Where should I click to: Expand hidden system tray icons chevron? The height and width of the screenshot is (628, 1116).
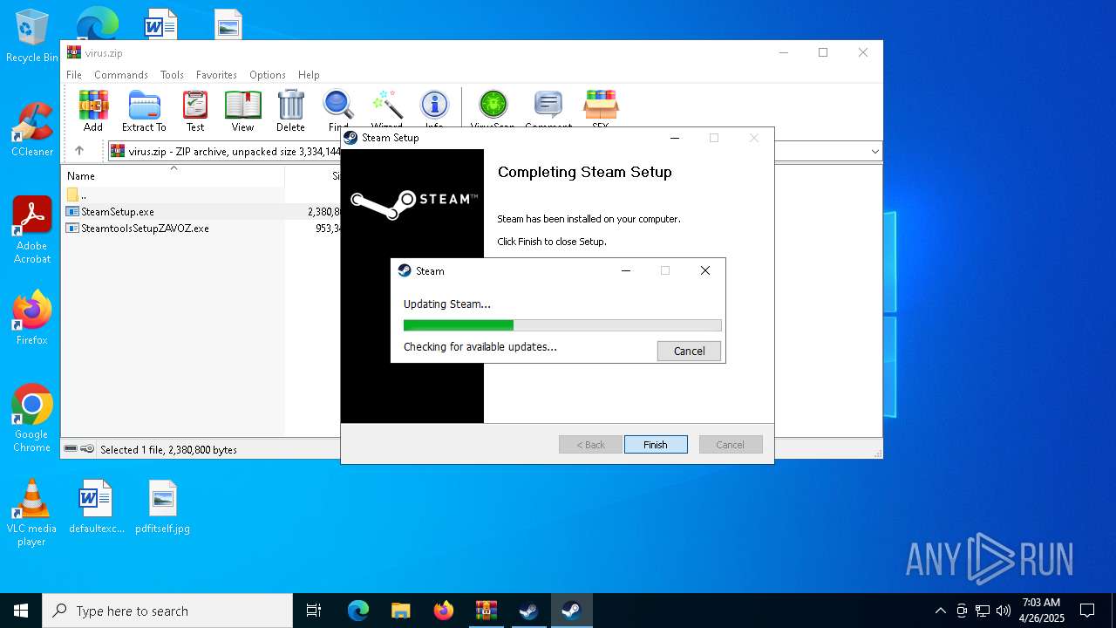[940, 611]
